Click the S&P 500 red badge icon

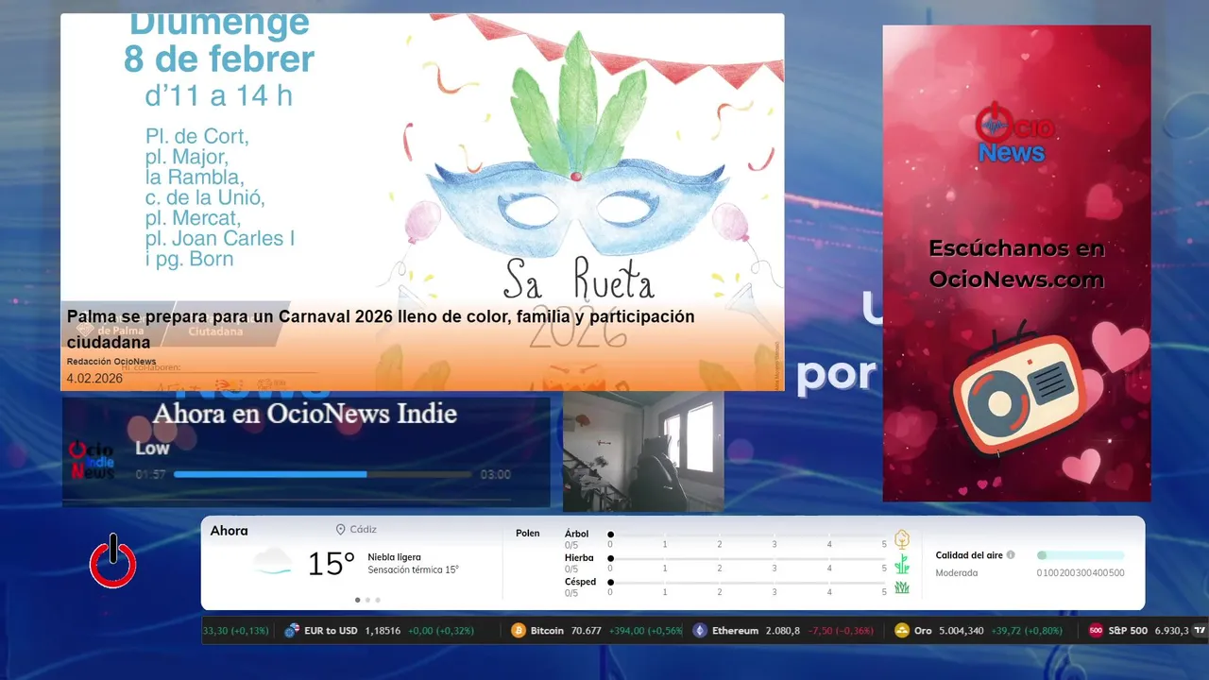[x=1096, y=630]
